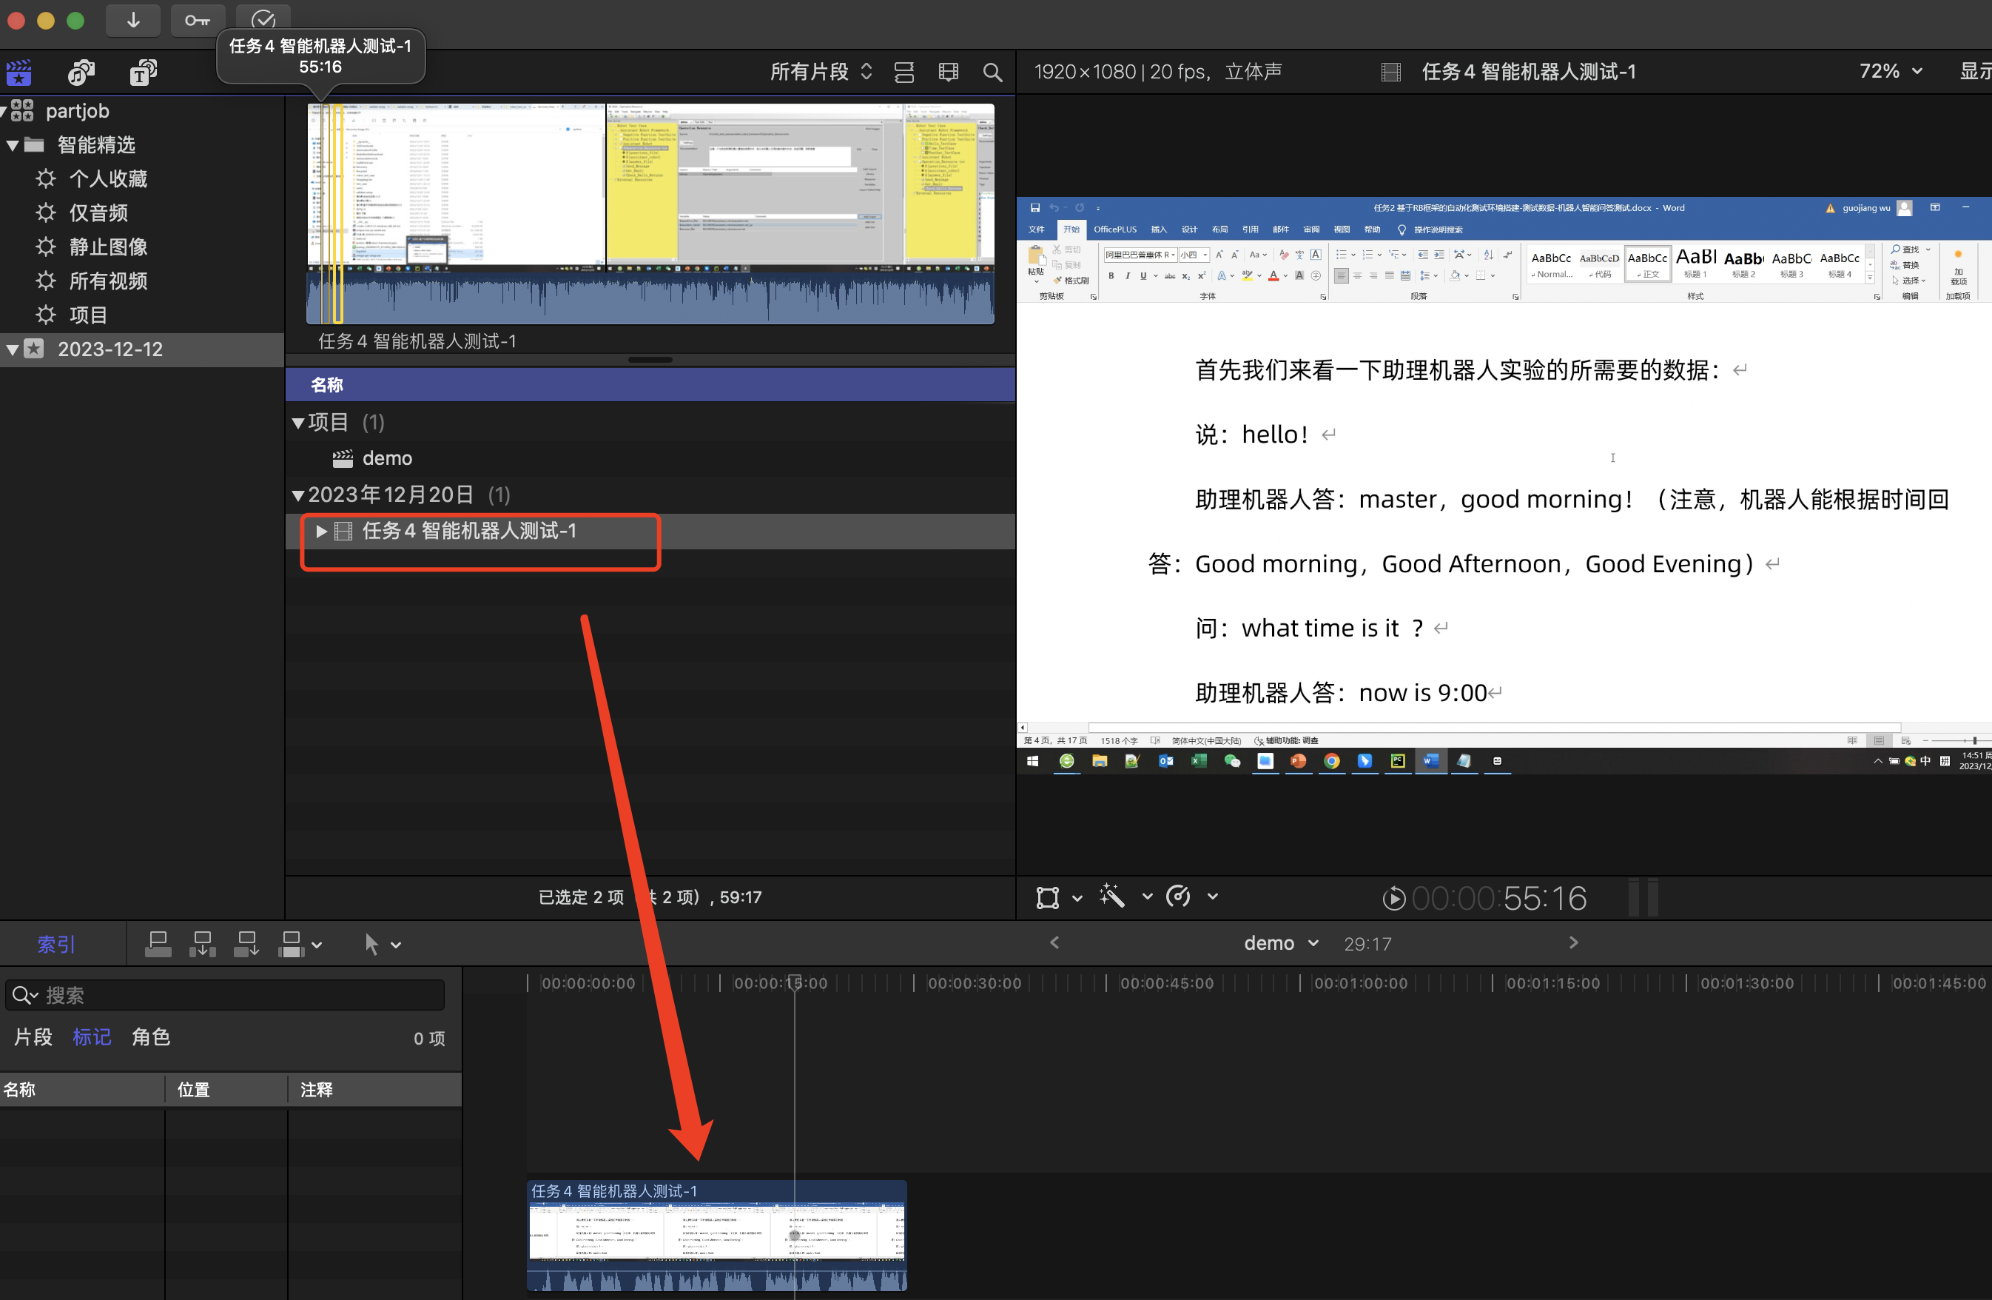This screenshot has width=1992, height=1300.
Task: Open the background tasks checkmark icon
Action: 263,19
